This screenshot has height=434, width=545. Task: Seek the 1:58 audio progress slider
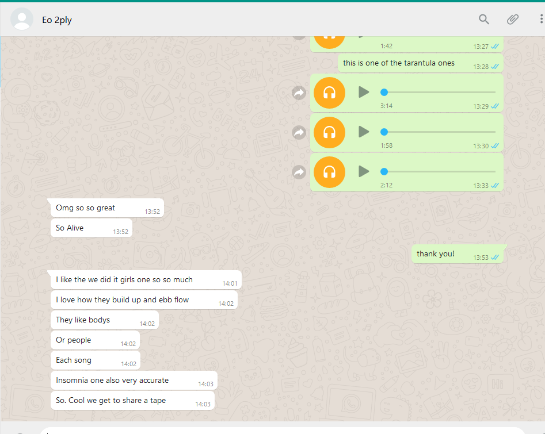[x=438, y=132]
